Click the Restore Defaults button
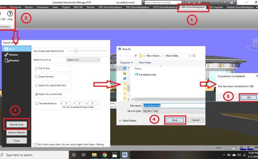The image size is (258, 159). pos(17,132)
